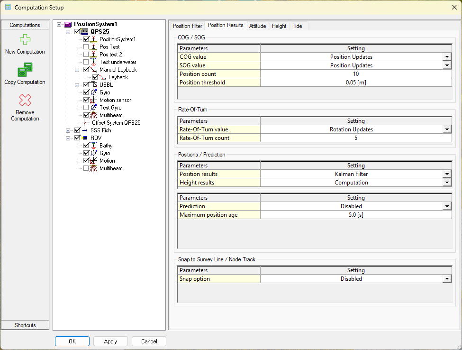Select the Offset System QPS25 icon
The width and height of the screenshot is (462, 350).
(86, 123)
